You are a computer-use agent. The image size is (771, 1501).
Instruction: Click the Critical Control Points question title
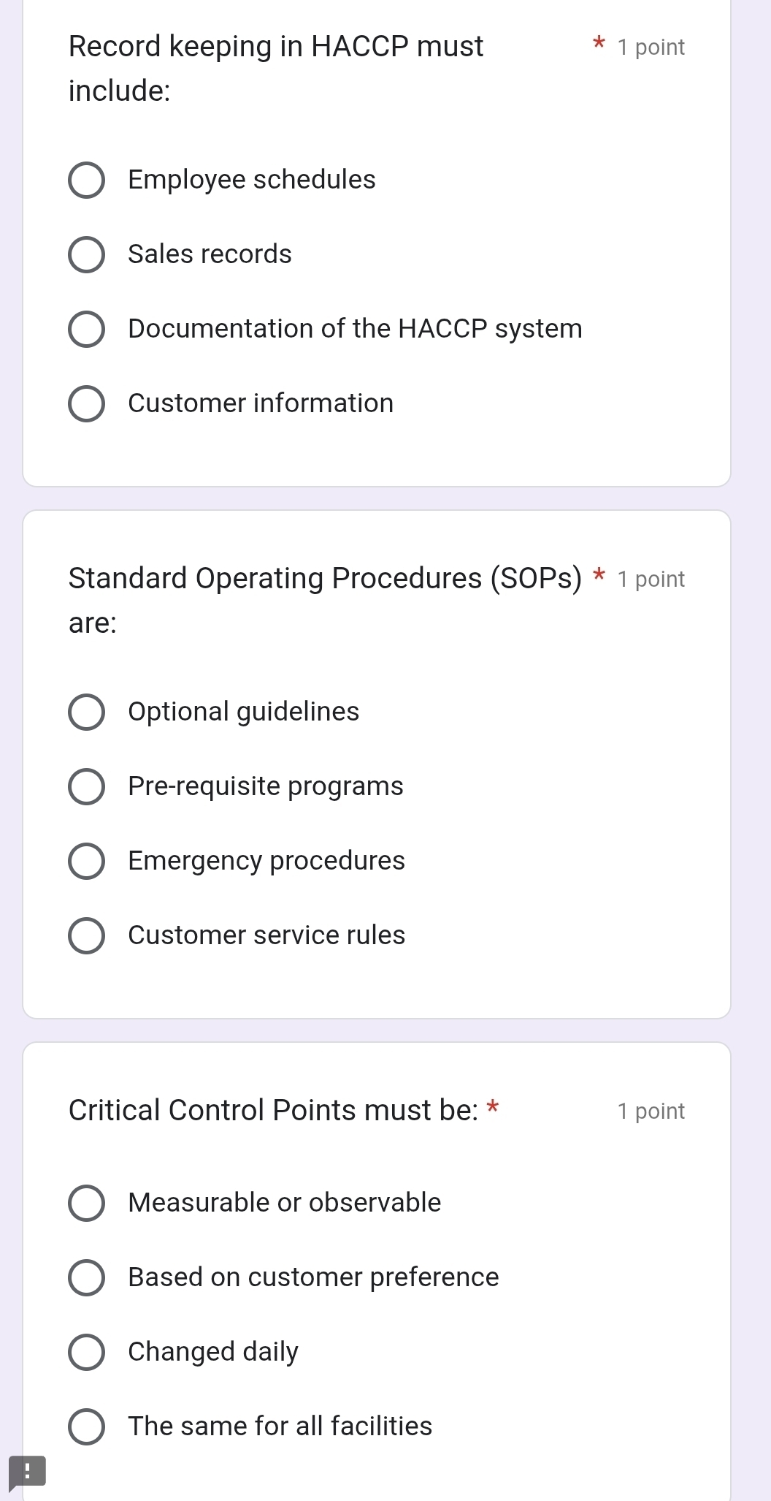pyautogui.click(x=274, y=1110)
